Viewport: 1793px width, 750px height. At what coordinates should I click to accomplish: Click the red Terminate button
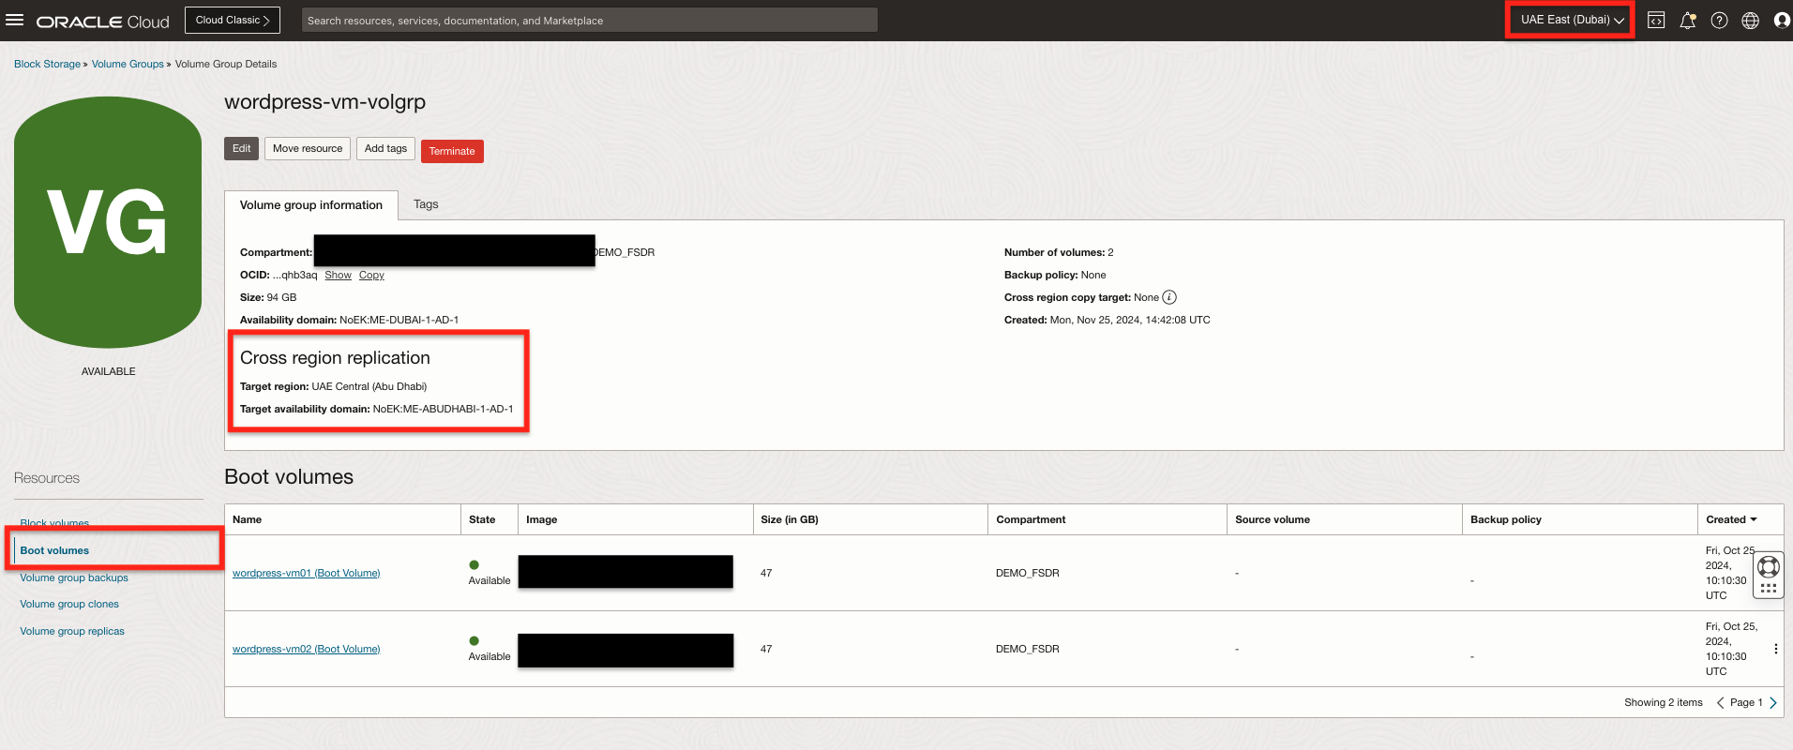pyautogui.click(x=452, y=151)
